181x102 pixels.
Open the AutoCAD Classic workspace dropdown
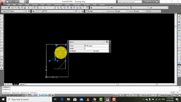pos(13,11)
